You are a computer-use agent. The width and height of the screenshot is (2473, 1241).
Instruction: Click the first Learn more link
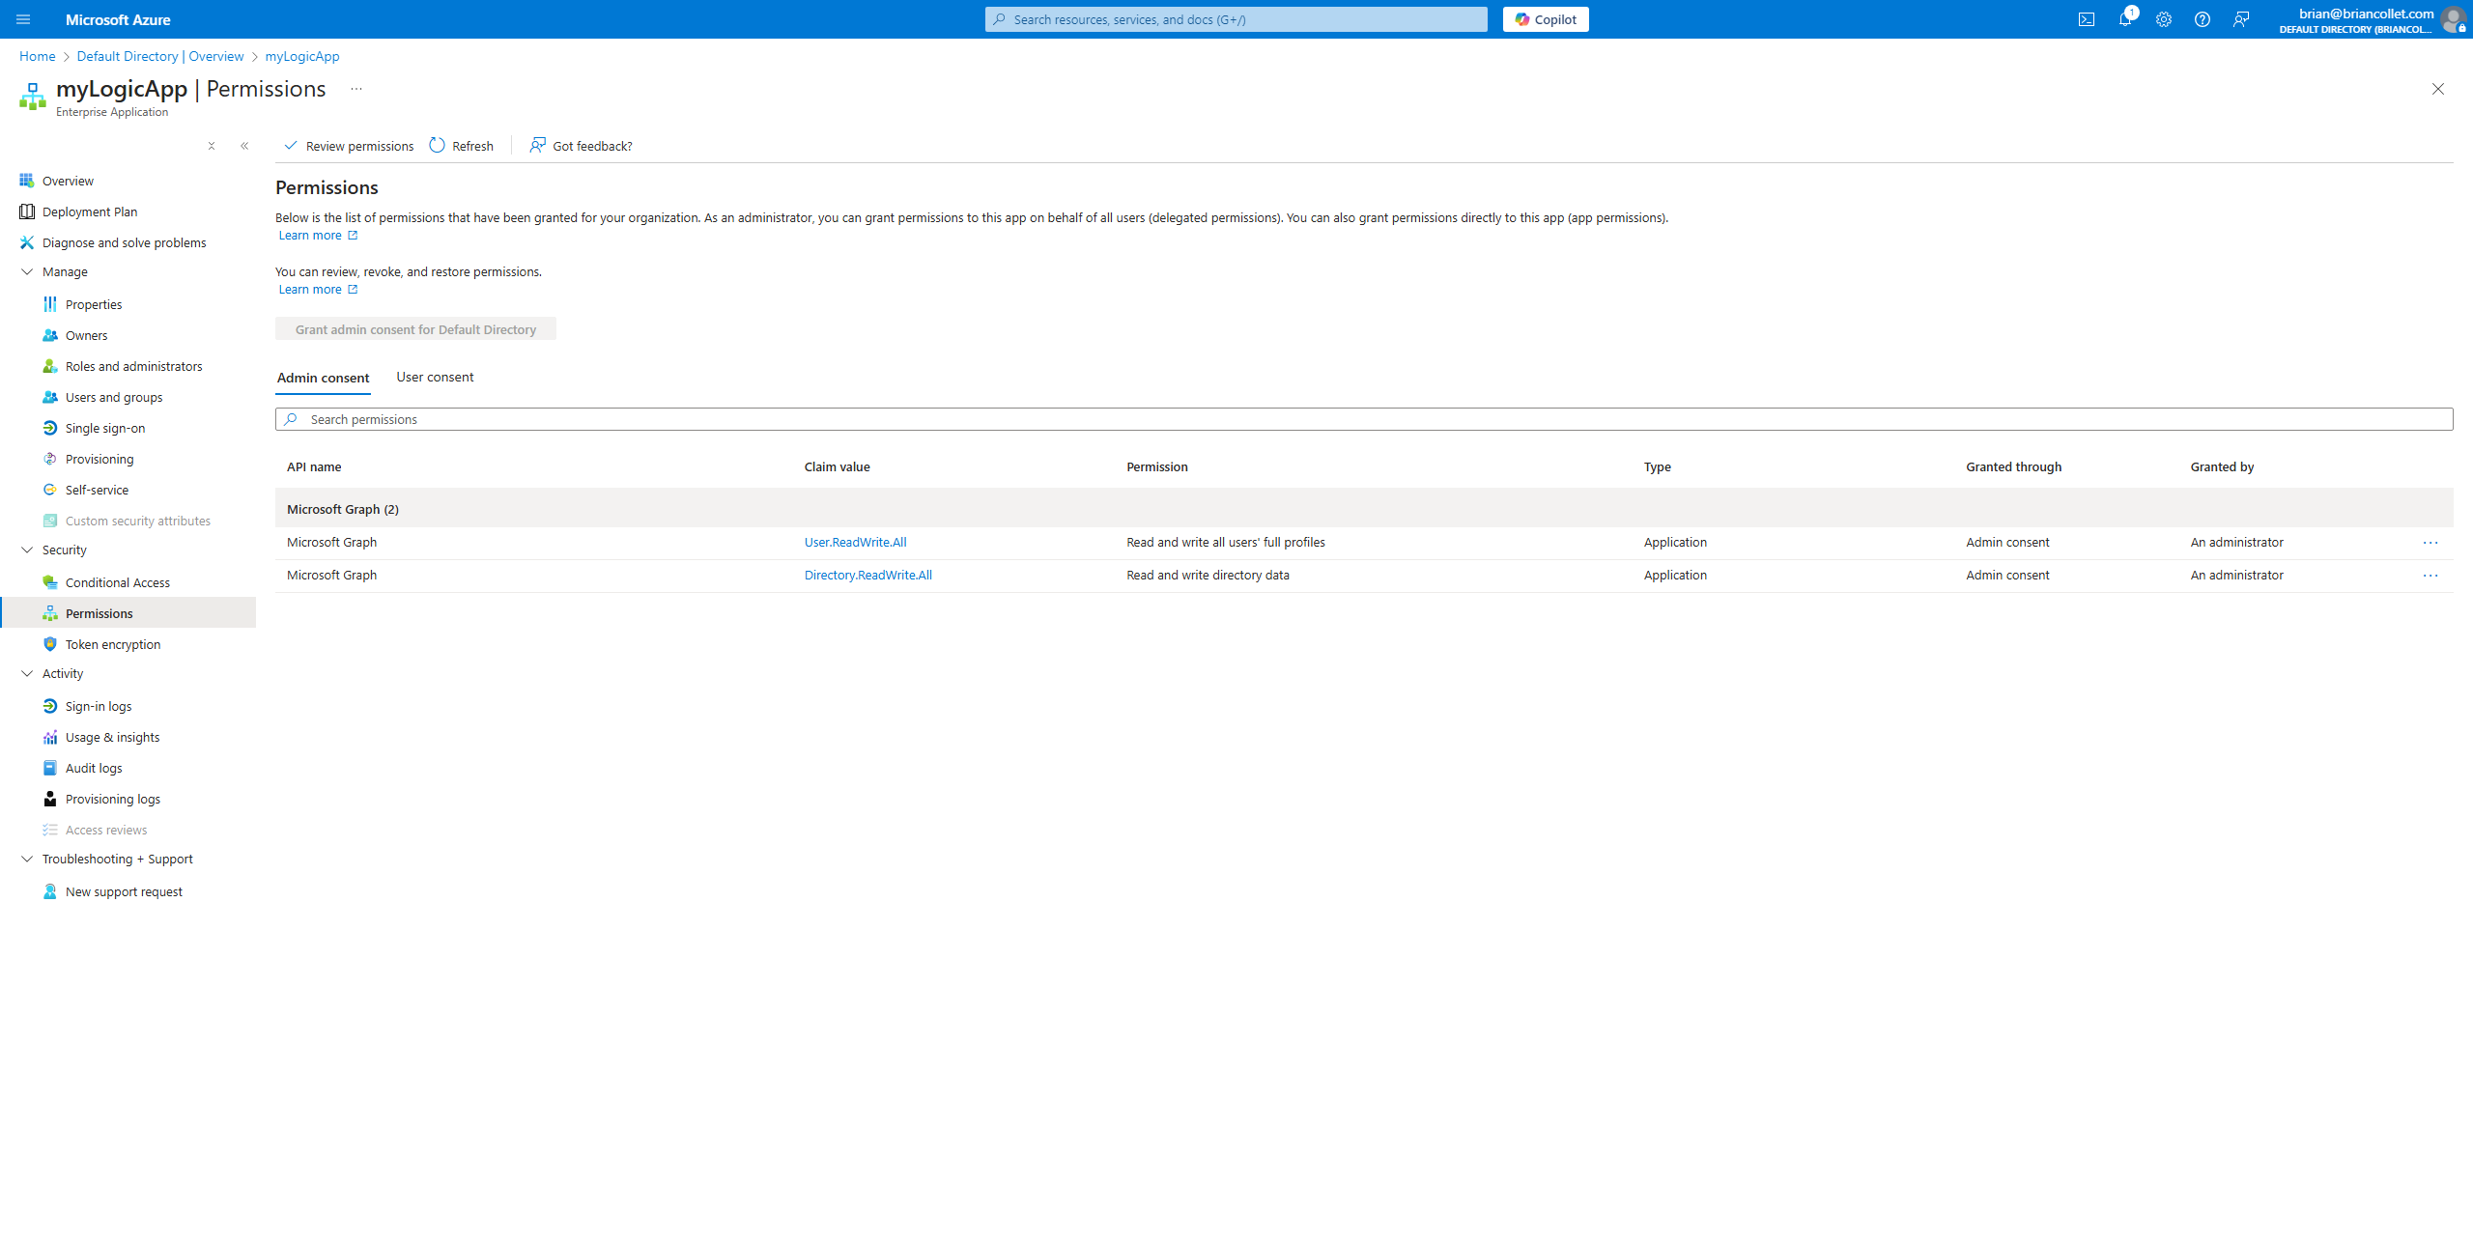318,235
